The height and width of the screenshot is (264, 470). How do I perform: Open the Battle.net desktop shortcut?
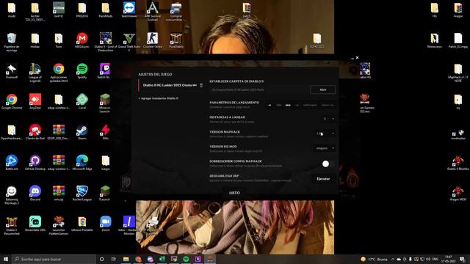click(x=12, y=163)
